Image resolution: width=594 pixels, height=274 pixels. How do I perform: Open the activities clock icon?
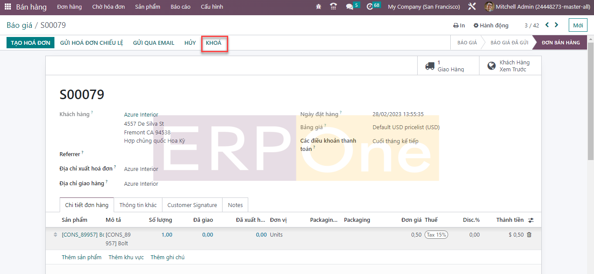[370, 7]
